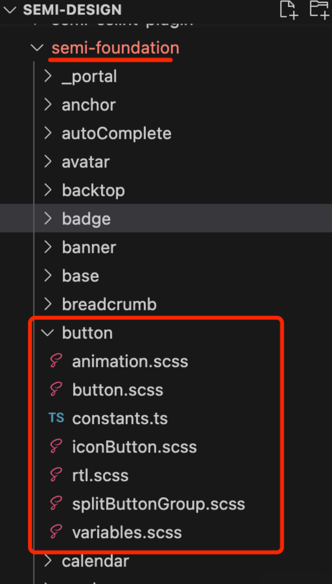Click the New Folder icon
This screenshot has width=332, height=584.
[x=319, y=10]
